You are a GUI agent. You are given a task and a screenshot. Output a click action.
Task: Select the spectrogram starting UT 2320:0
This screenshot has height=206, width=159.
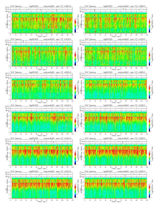42,188
